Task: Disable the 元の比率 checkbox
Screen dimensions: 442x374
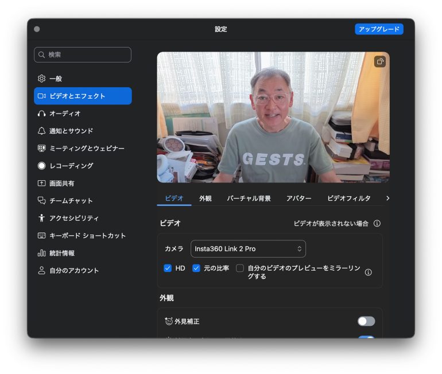Action: (x=196, y=268)
